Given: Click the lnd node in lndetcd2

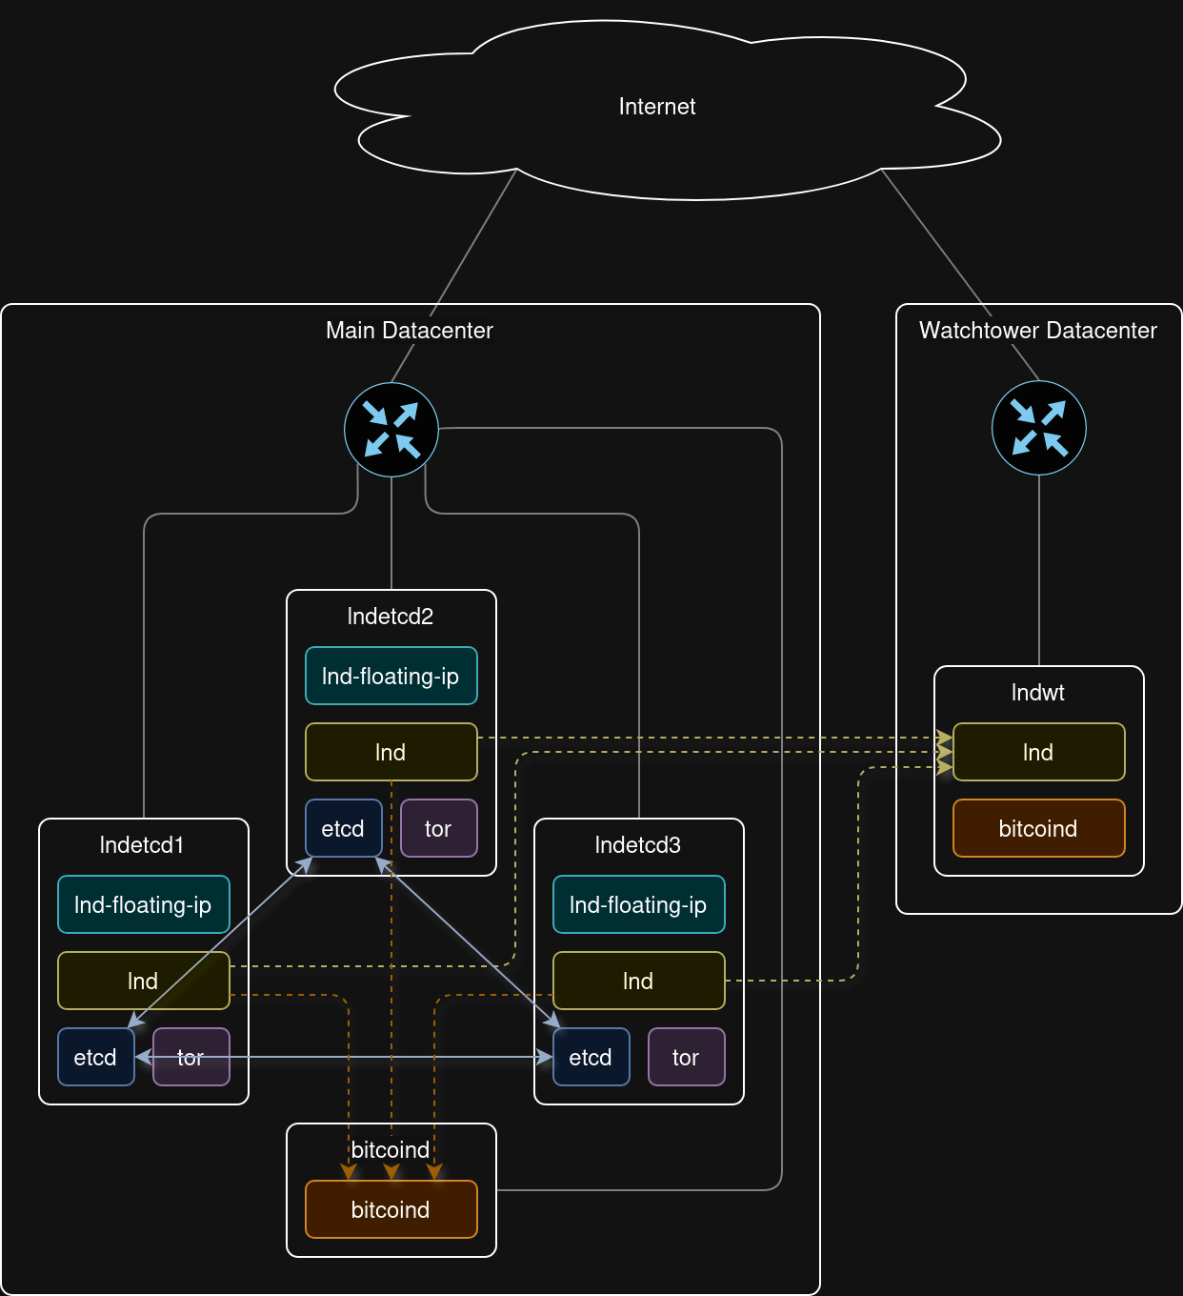Looking at the screenshot, I should [x=391, y=752].
